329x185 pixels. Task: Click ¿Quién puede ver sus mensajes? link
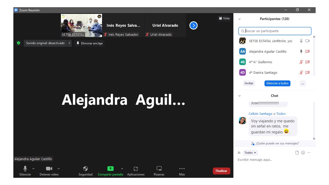[275, 143]
